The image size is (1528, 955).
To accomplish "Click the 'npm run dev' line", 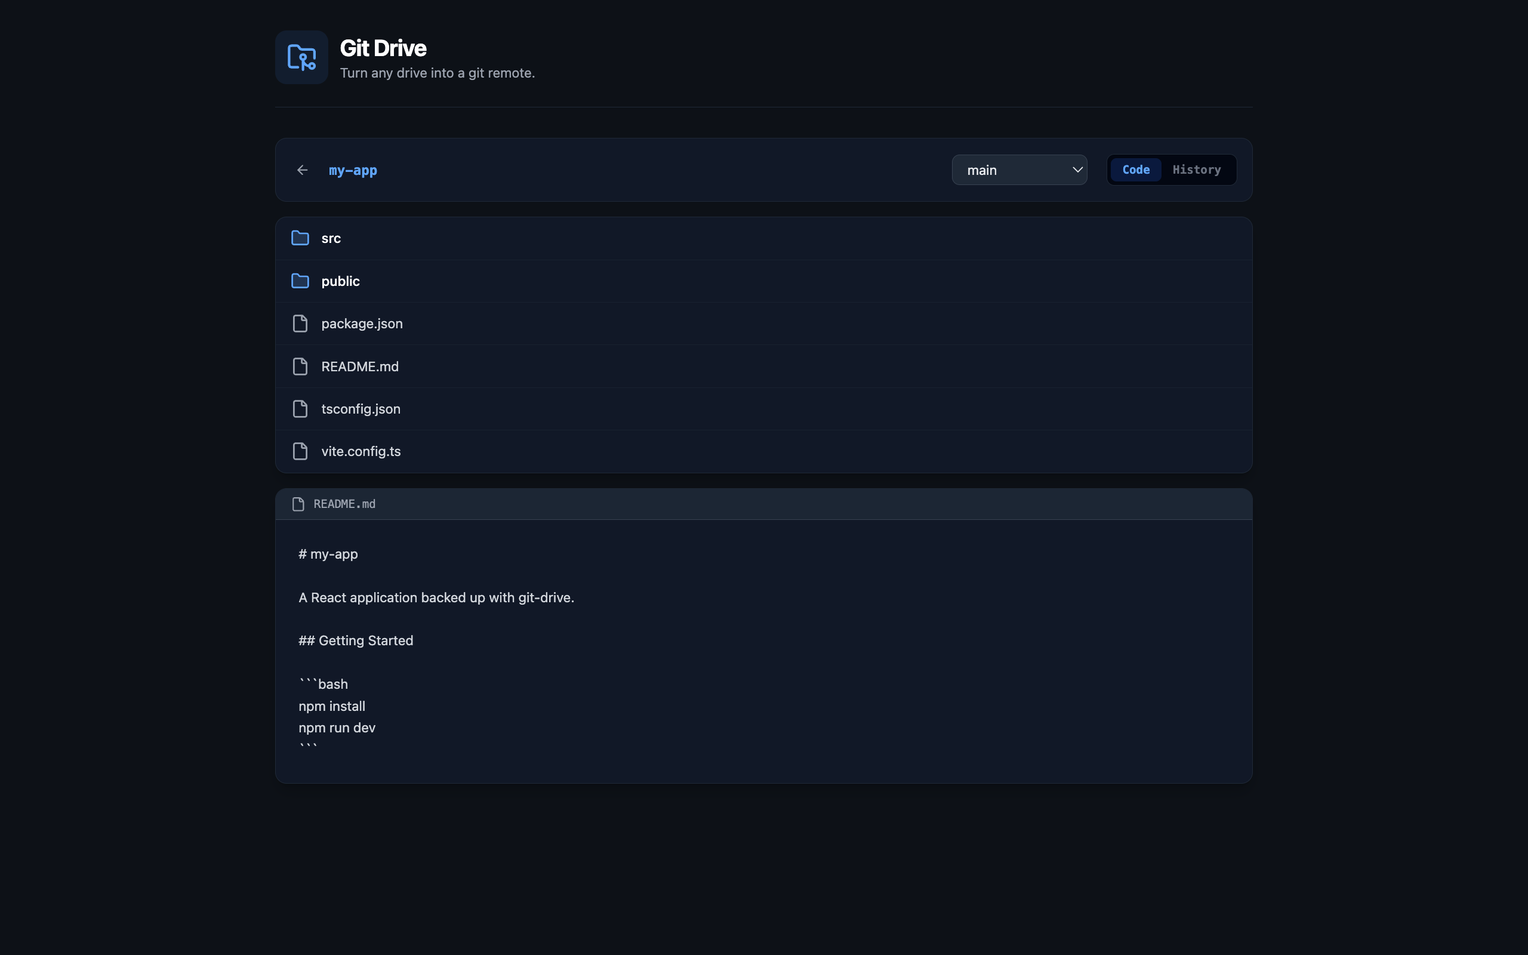I will click(x=337, y=728).
